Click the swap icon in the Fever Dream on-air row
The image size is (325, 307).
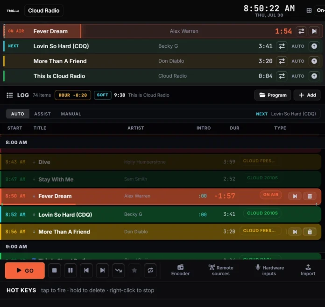coord(301,31)
